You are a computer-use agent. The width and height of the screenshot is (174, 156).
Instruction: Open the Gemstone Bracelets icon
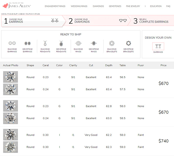pos(128,43)
